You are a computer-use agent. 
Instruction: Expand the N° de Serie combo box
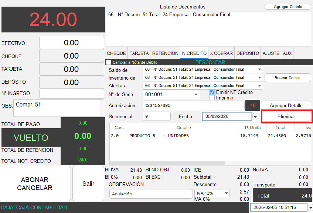(x=196, y=94)
